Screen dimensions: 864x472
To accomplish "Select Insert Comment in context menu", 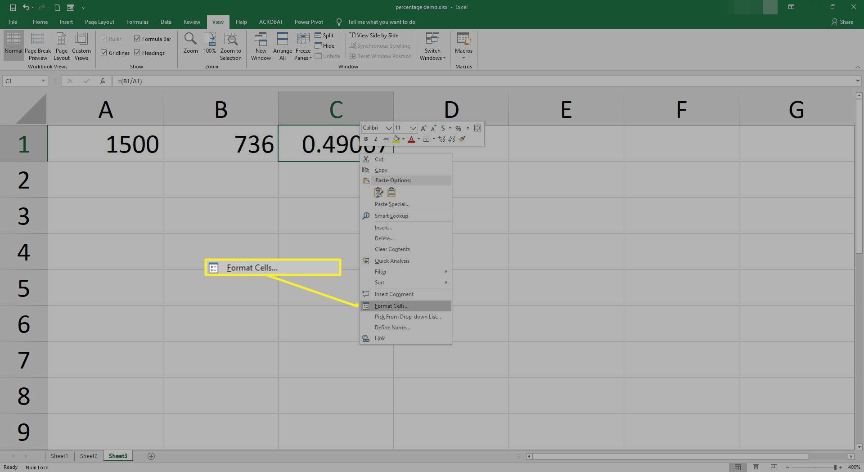I will tap(406, 294).
